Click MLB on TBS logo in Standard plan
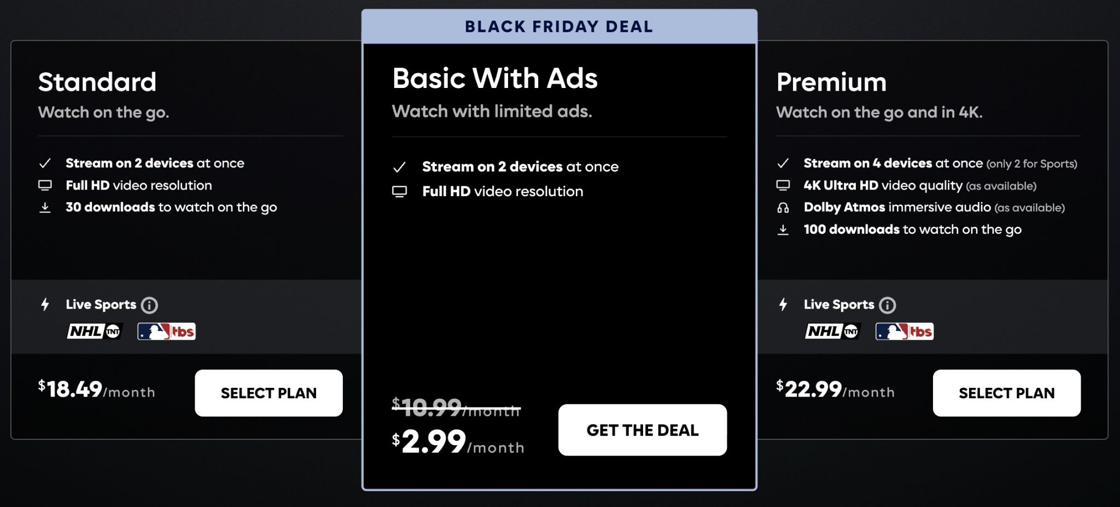 pos(166,331)
